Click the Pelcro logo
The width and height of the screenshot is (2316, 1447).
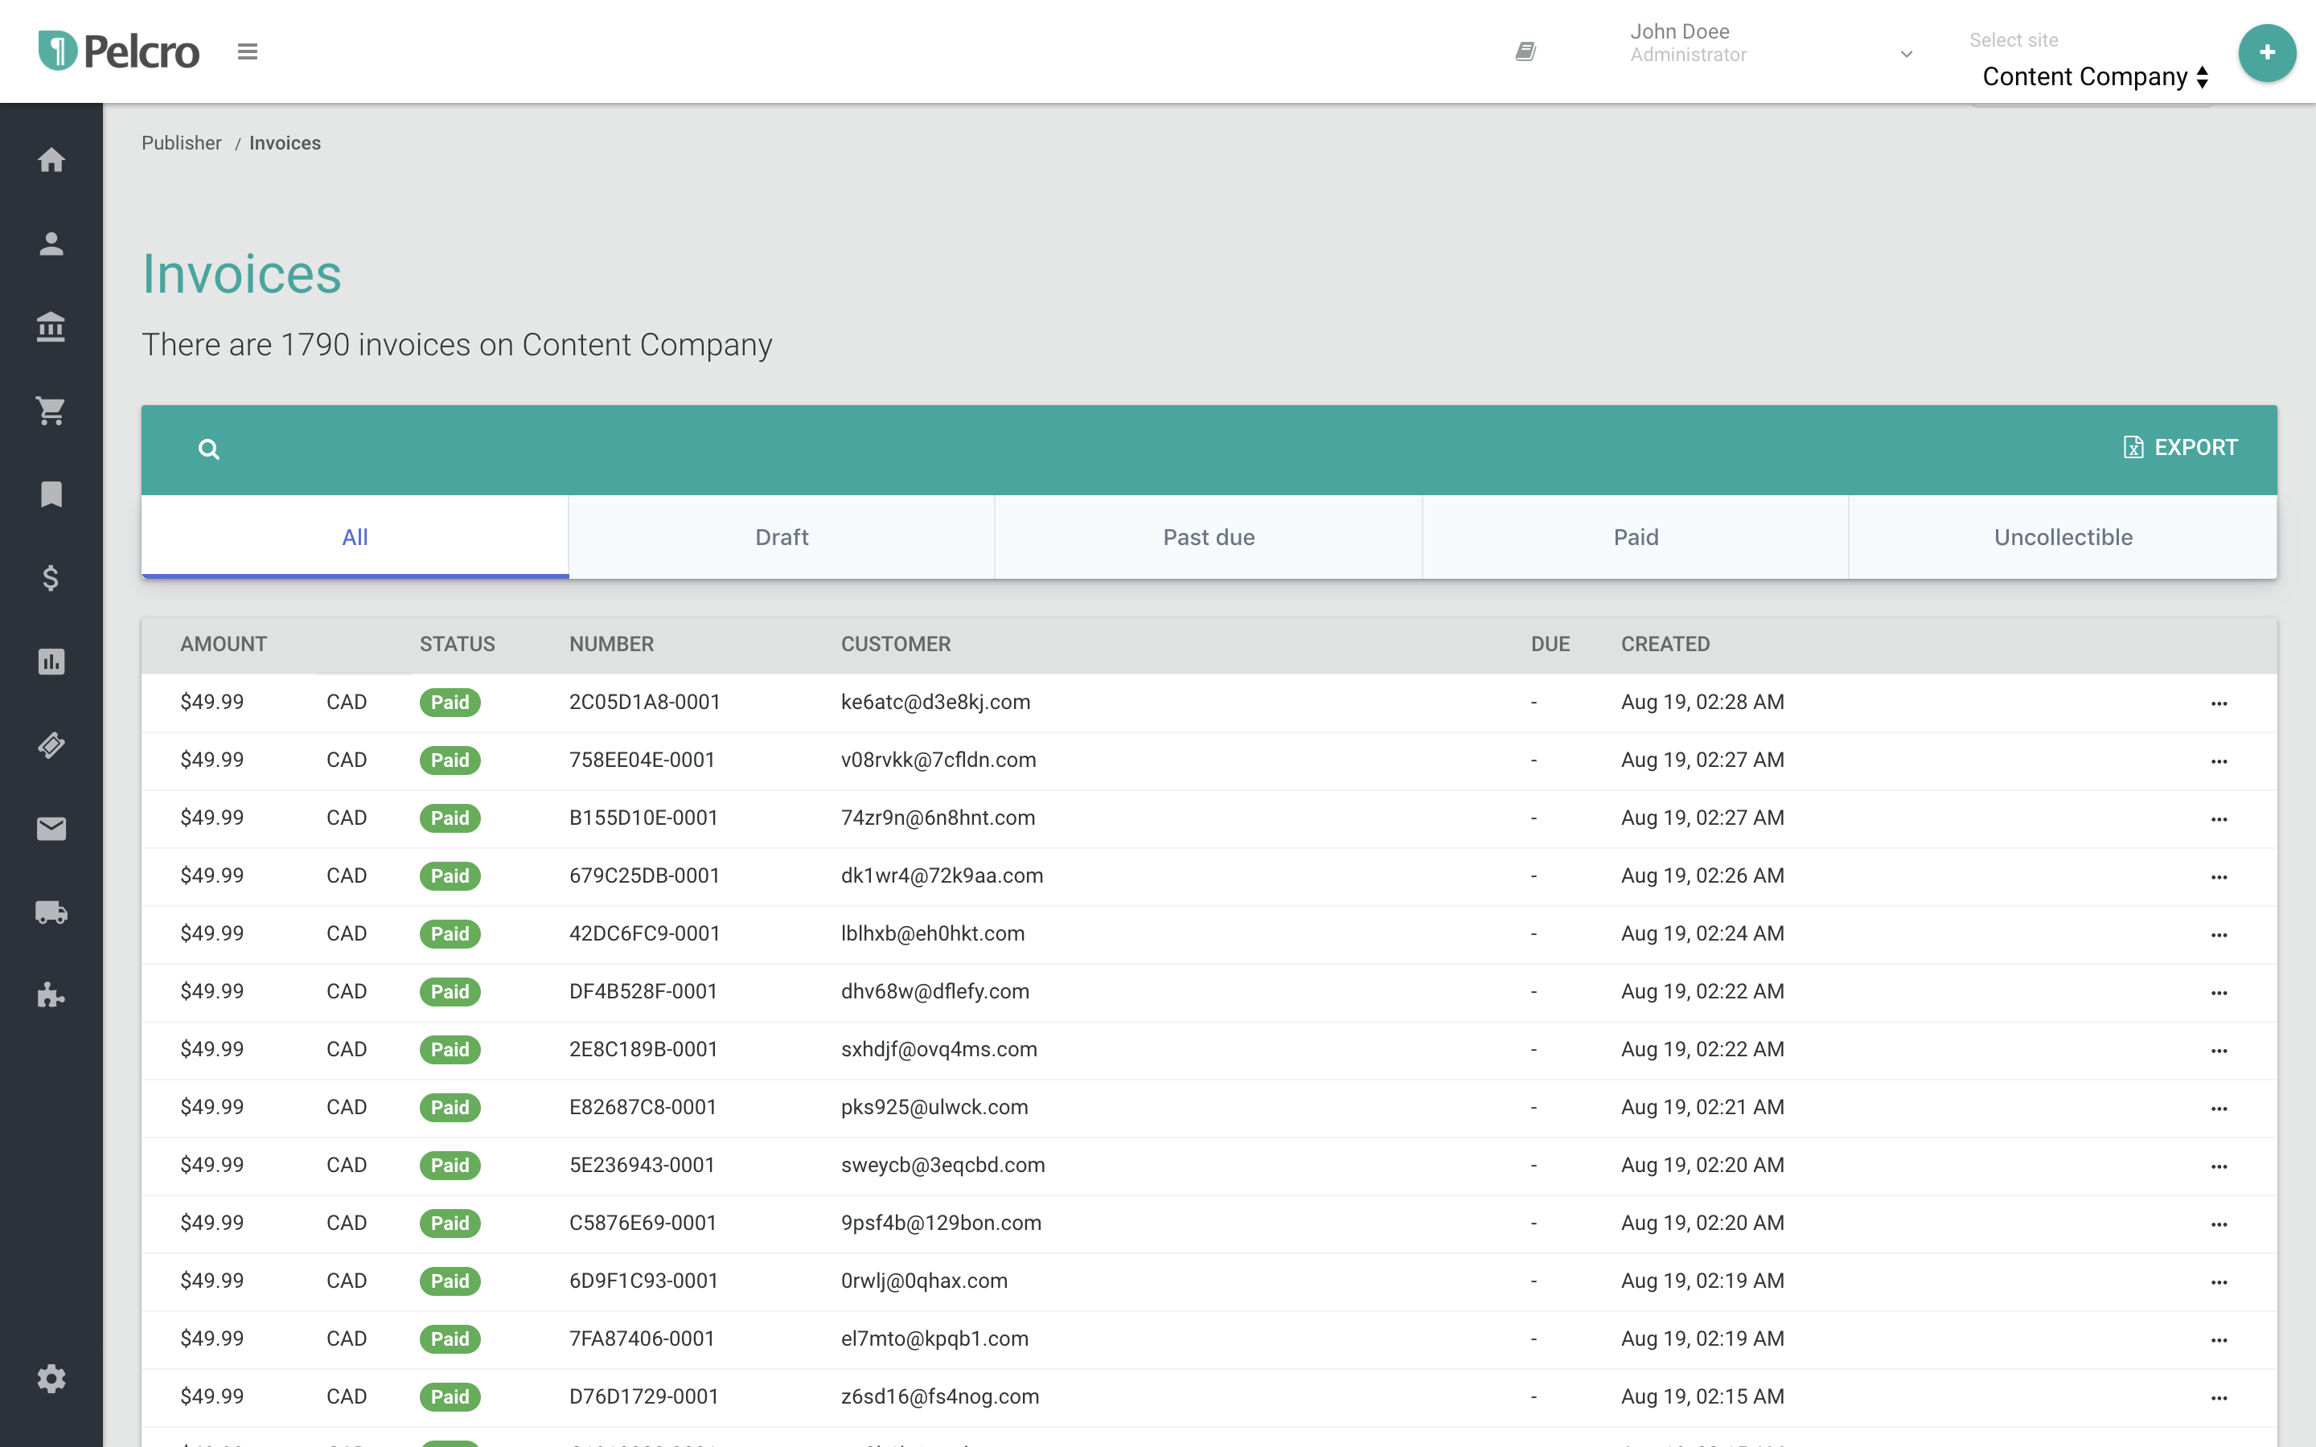coord(119,51)
